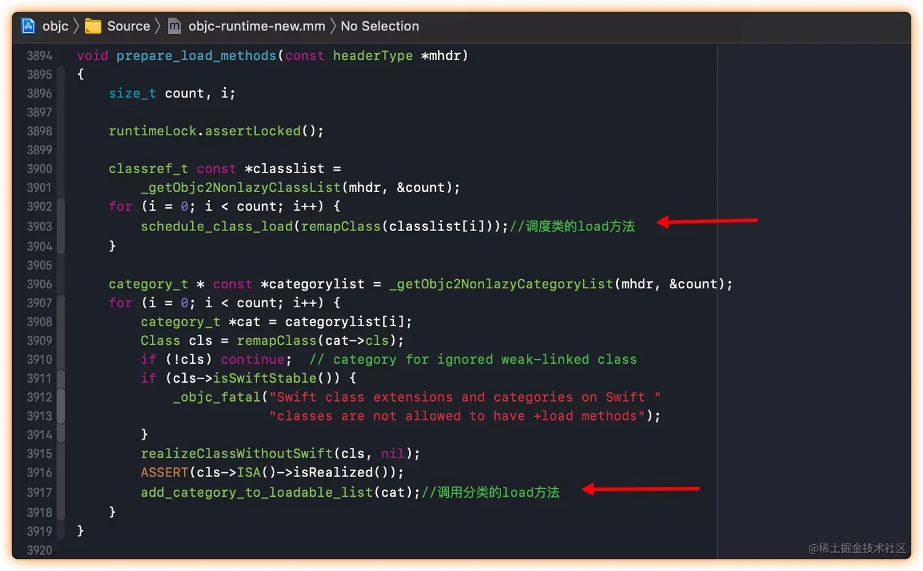Collapse for loop fold at line 3902
Screen dimensions: 923x571
coord(60,207)
